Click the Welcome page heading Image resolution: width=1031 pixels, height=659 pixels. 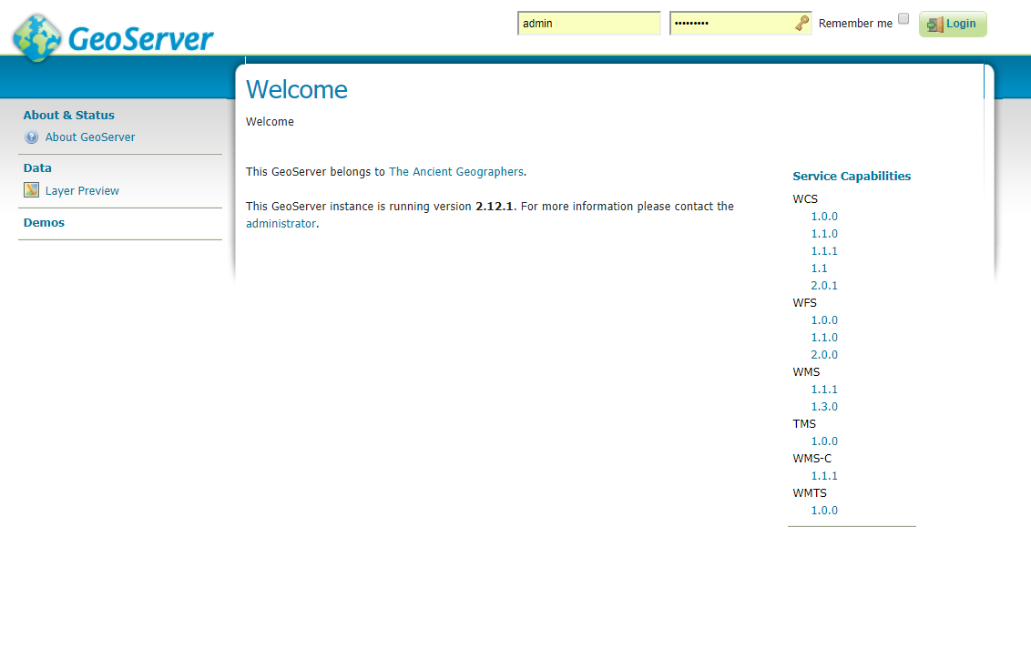coord(297,89)
